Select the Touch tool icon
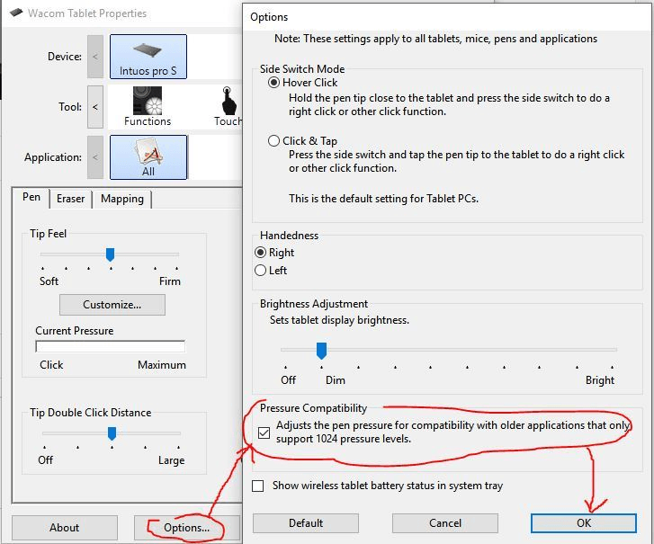This screenshot has width=654, height=544. [228, 107]
